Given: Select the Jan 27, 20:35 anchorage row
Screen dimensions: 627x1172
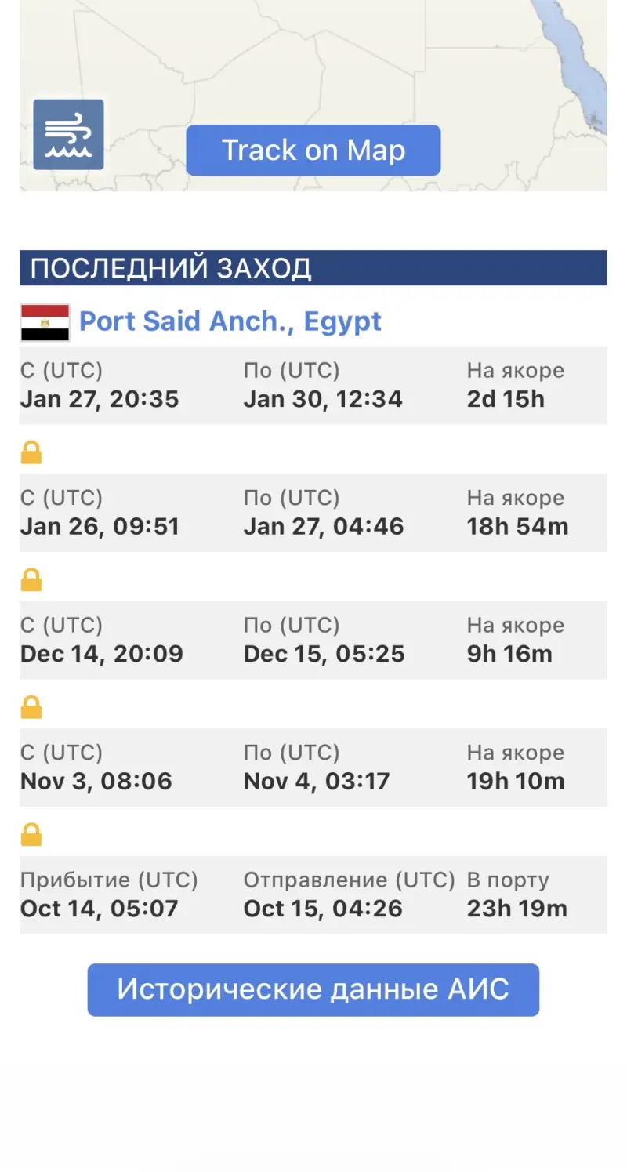Looking at the screenshot, I should (x=313, y=385).
